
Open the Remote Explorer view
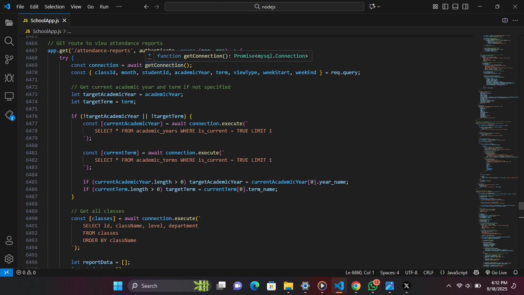[x=9, y=96]
